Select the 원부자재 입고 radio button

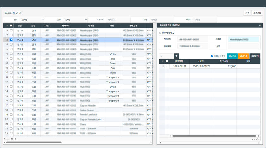(x=160, y=33)
